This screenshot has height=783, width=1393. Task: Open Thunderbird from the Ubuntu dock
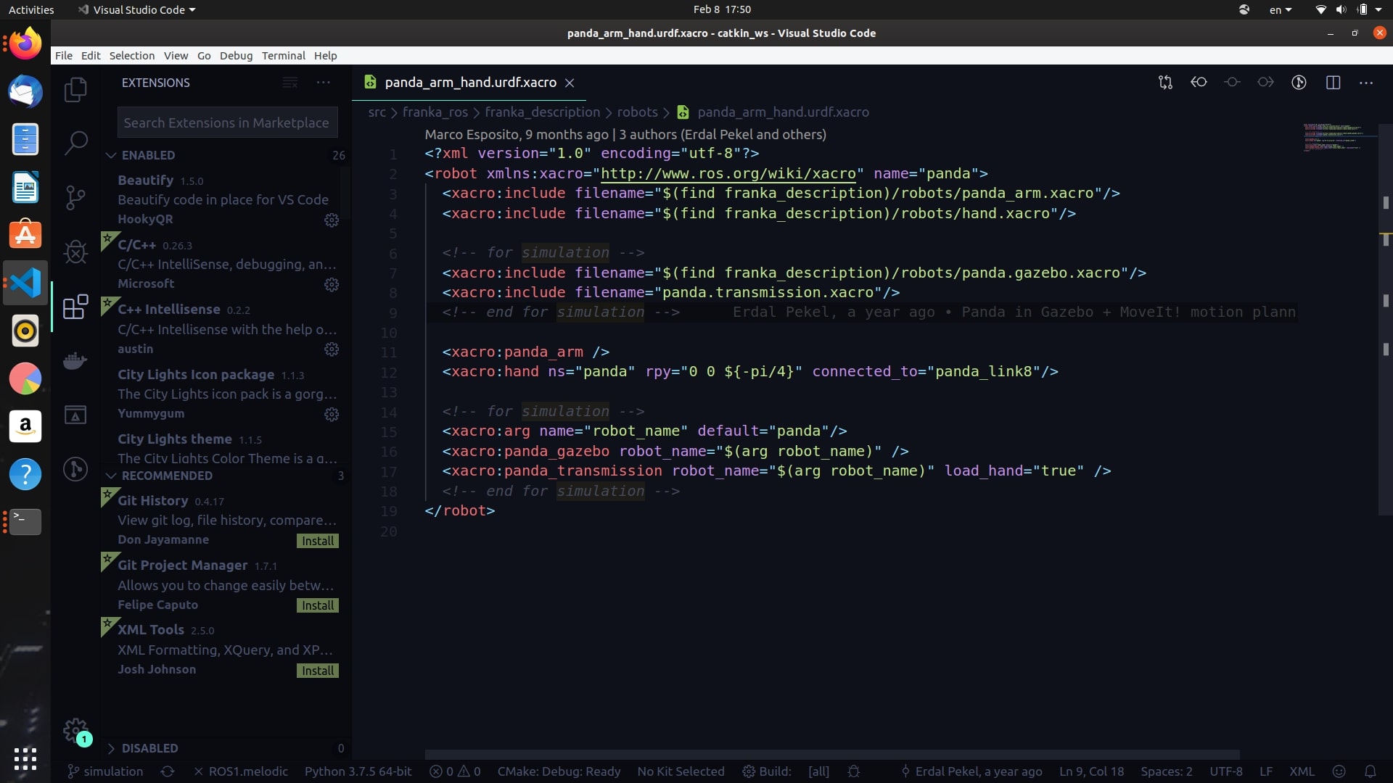coord(25,92)
